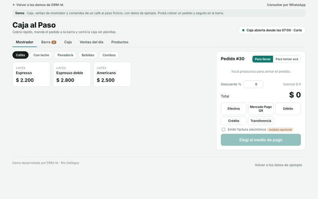318x199 pixels.
Task: Go back to the DRM-IA demos link
Action: coord(38,5)
